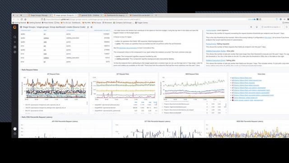The image size is (289, 163).
Task: Open 'this issue' link in threshold paragraph
Action: (268, 38)
